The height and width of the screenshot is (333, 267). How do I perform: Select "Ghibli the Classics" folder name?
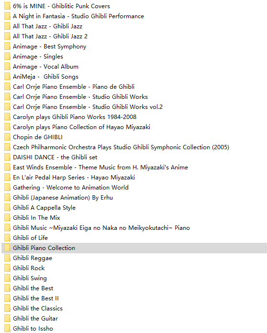point(38,309)
